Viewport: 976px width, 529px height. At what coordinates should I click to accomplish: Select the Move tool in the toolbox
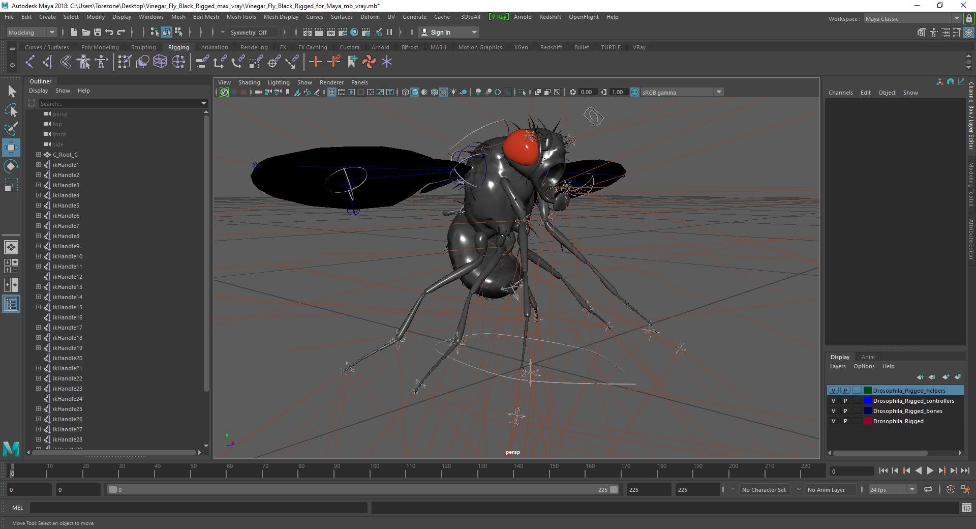pyautogui.click(x=11, y=148)
